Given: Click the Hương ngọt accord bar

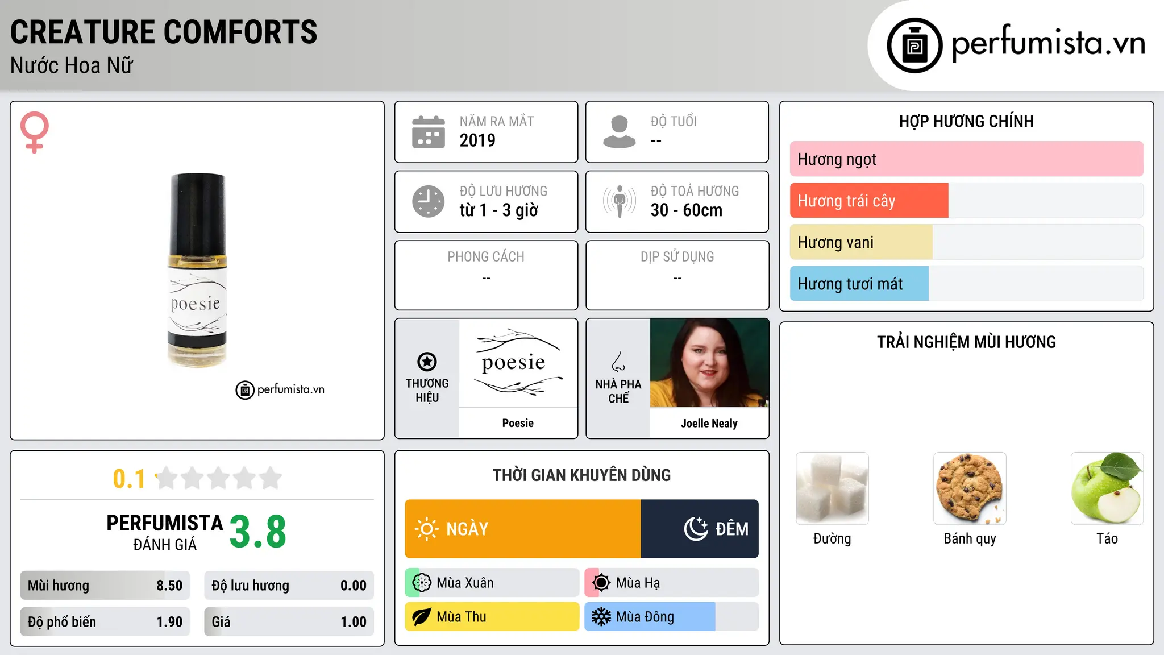Looking at the screenshot, I should click(x=966, y=159).
